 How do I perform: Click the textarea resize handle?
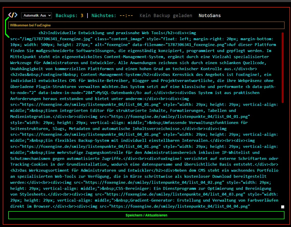(282, 207)
